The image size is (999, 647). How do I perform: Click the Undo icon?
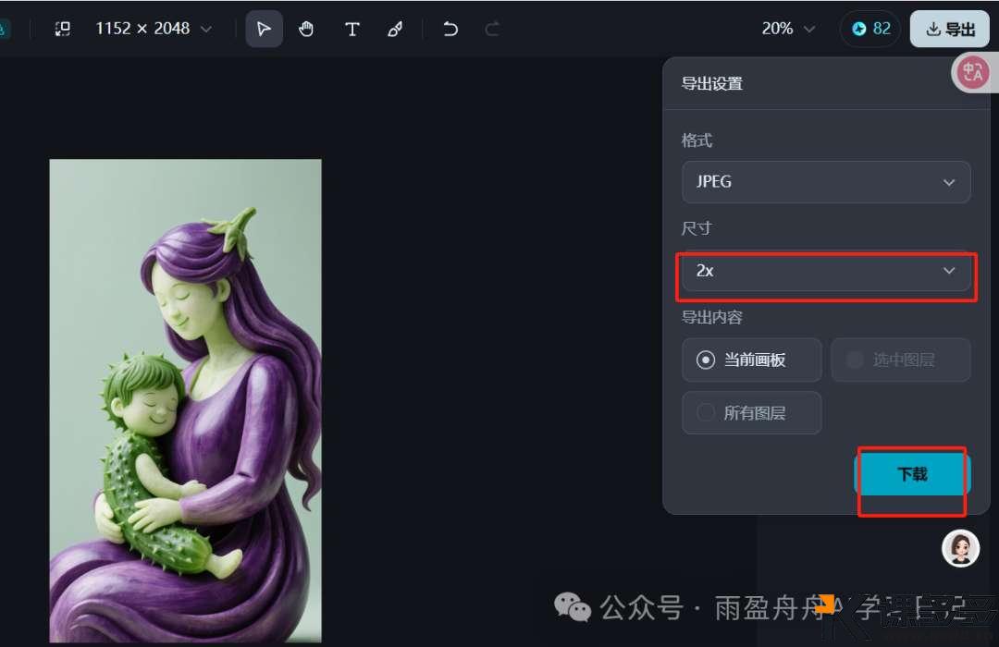pyautogui.click(x=450, y=29)
